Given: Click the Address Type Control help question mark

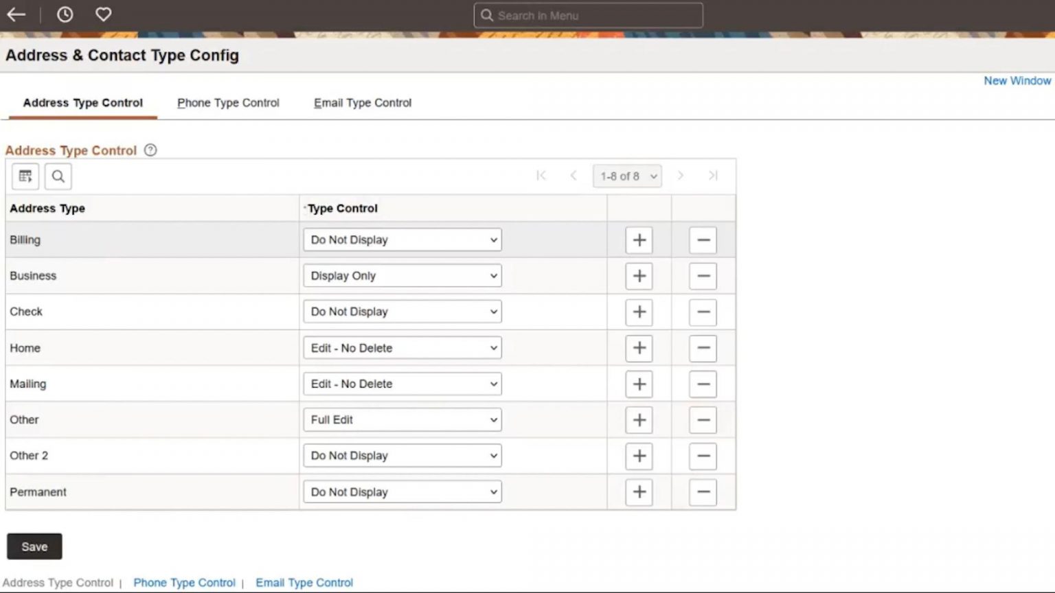Looking at the screenshot, I should (150, 150).
